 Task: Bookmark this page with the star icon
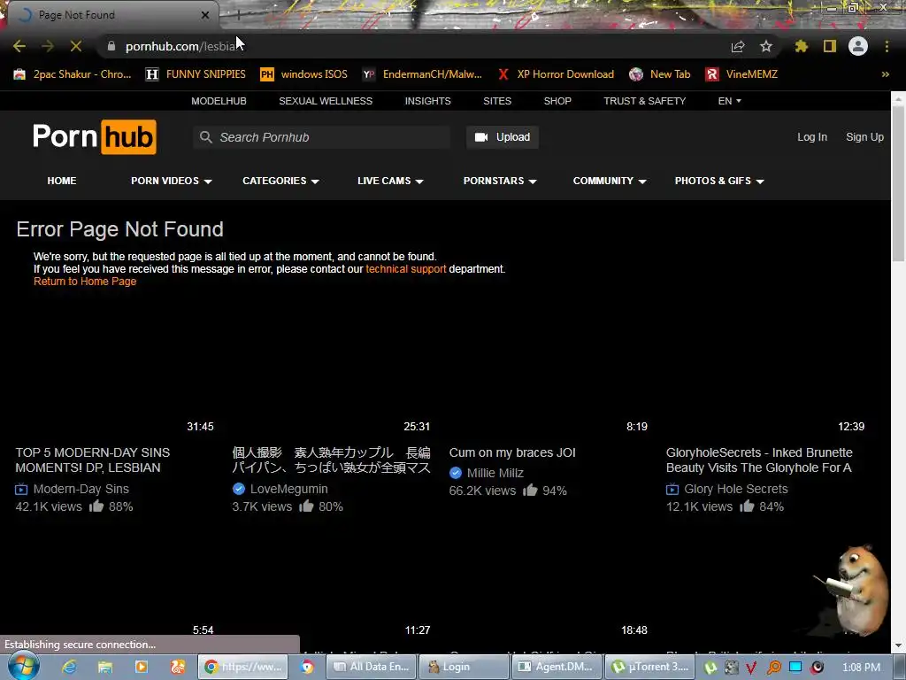tap(766, 46)
